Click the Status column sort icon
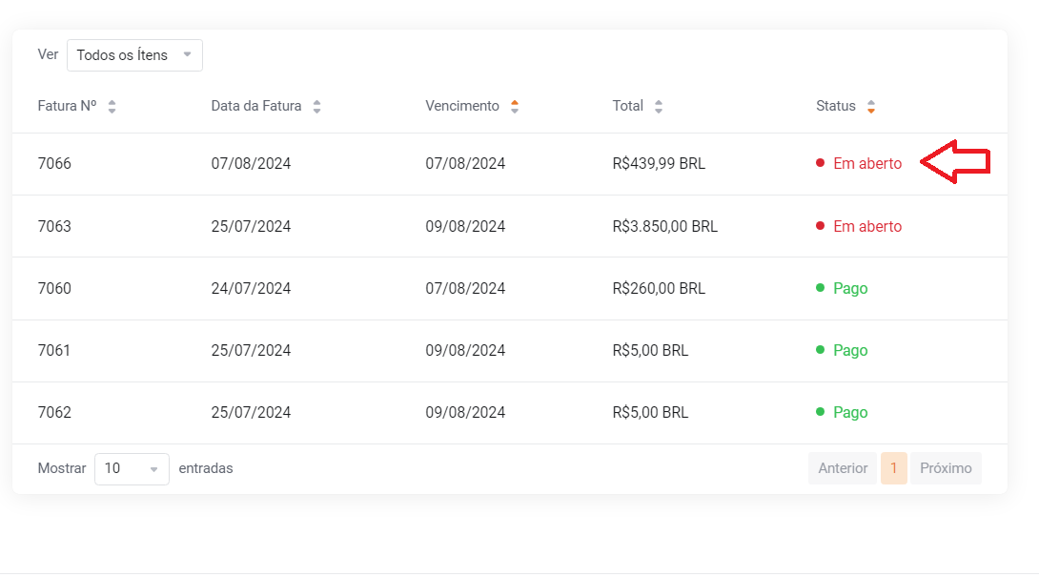1039x577 pixels. [871, 107]
